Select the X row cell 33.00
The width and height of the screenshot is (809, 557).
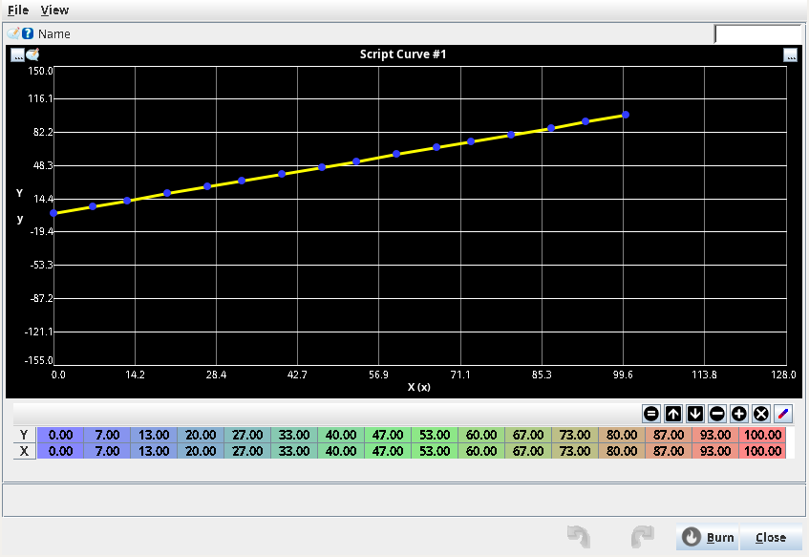point(294,451)
